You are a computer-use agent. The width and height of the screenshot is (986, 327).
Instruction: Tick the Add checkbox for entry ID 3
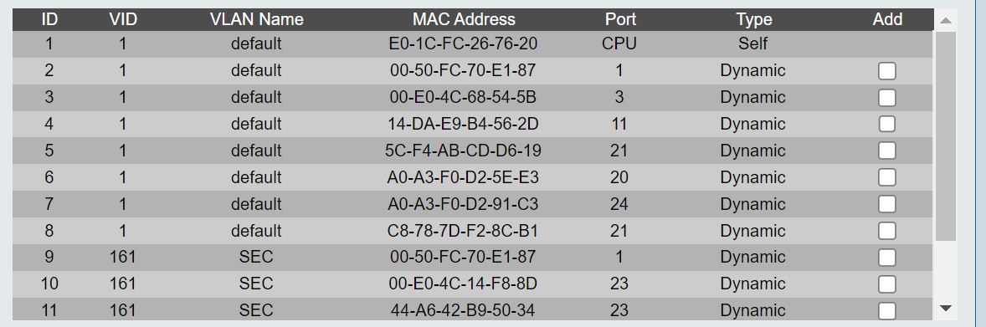click(x=886, y=98)
